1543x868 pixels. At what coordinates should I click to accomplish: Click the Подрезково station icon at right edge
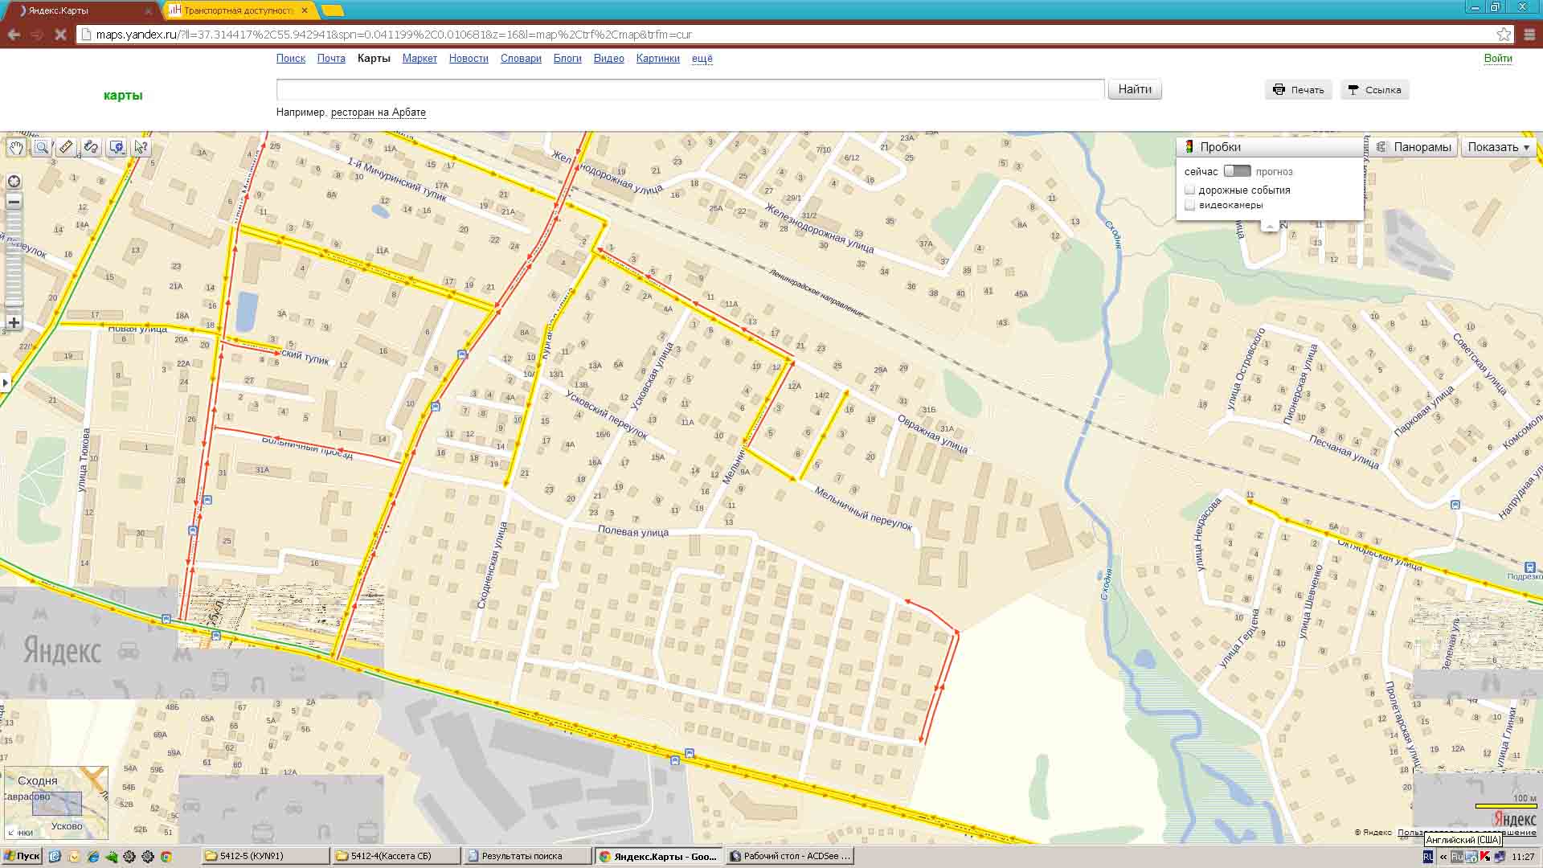pyautogui.click(x=1530, y=567)
